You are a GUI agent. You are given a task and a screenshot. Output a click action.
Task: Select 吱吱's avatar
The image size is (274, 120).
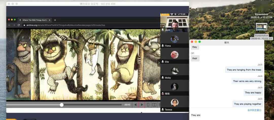point(175,87)
